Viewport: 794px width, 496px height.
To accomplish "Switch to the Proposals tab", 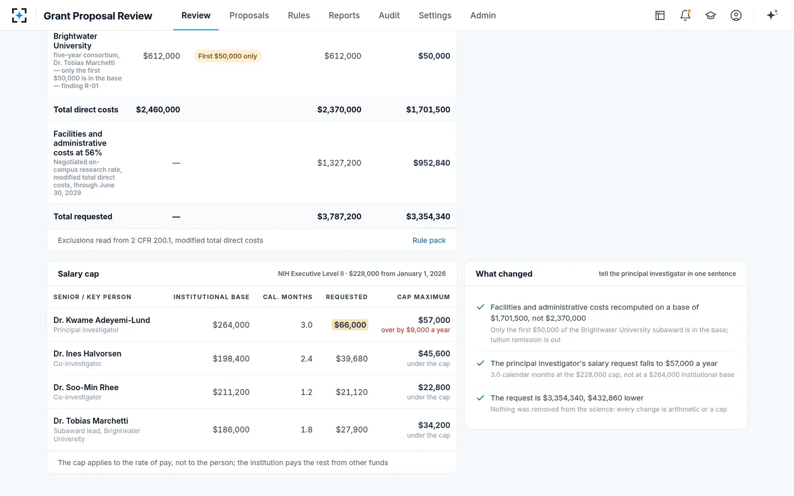I will (249, 15).
